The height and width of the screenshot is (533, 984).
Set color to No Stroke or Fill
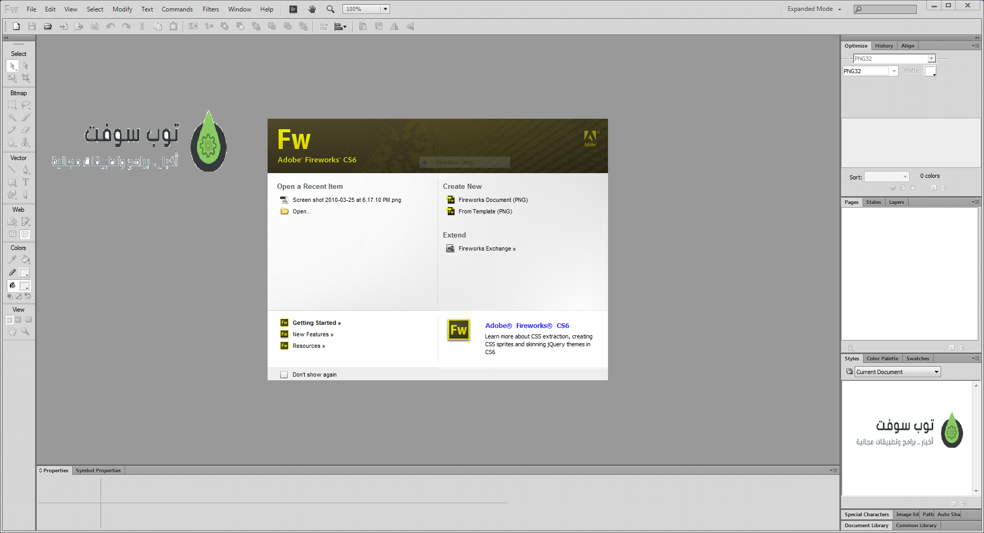point(19,297)
